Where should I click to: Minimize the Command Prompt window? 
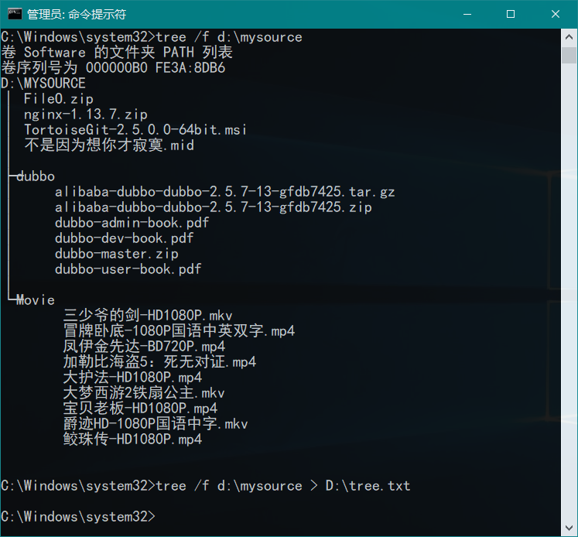[467, 14]
